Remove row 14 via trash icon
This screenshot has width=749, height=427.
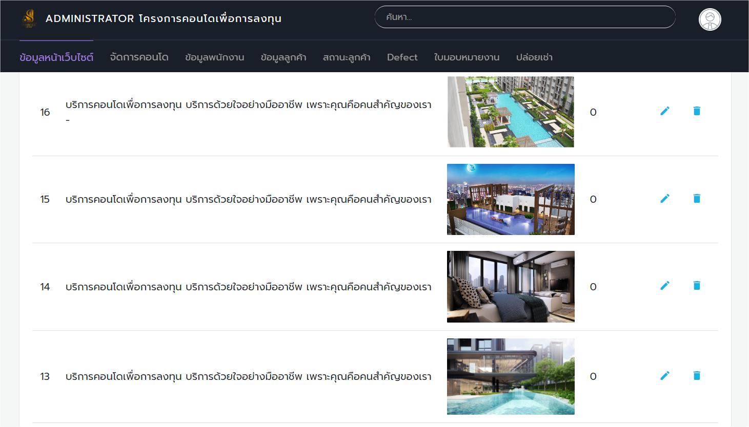point(696,286)
